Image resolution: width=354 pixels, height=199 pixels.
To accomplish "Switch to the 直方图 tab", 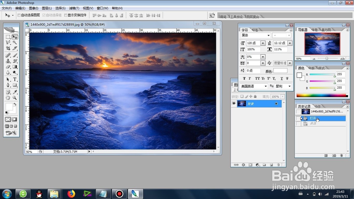I will [x=326, y=30].
